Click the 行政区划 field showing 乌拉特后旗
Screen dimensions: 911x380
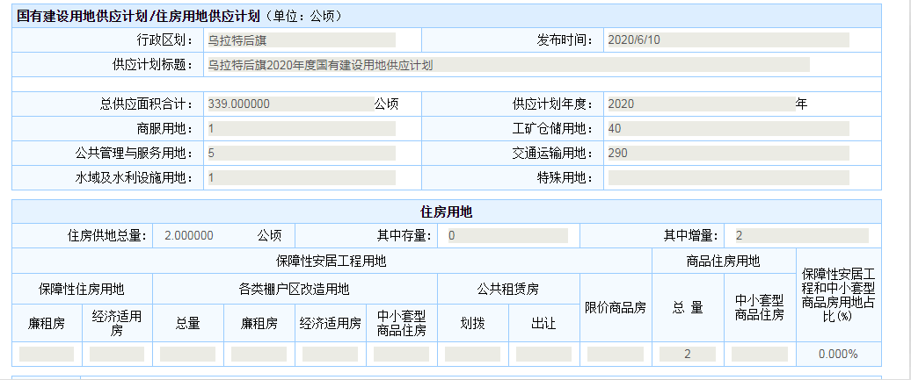tap(300, 40)
